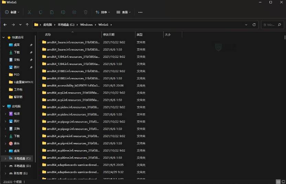The width and height of the screenshot is (286, 184).
Task: Open the Sort (排序) dropdown
Action: (102, 12)
